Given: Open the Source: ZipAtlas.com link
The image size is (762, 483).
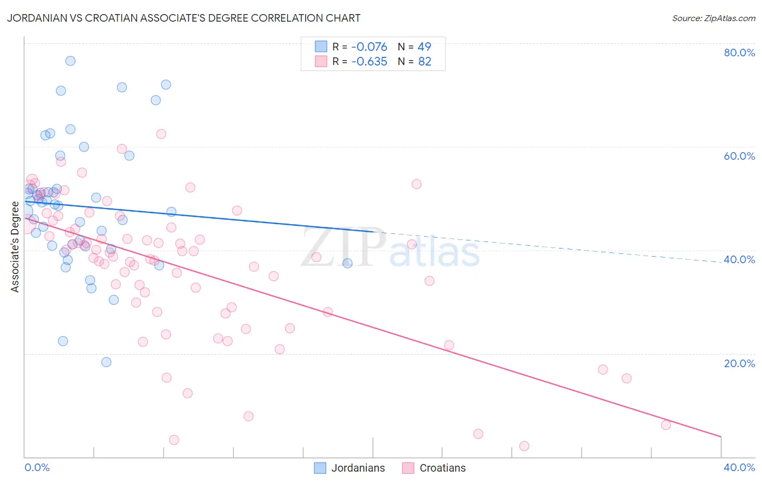Looking at the screenshot, I should coord(714,18).
